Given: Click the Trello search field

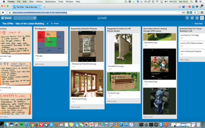Looking at the screenshot, I should pos(25,18).
